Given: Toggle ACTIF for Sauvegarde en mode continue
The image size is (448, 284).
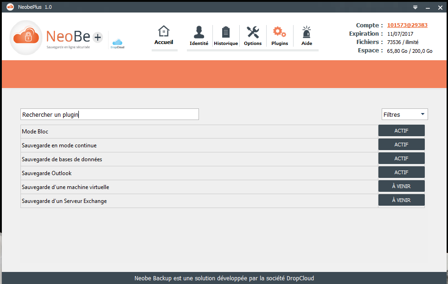Looking at the screenshot, I should pyautogui.click(x=401, y=145).
